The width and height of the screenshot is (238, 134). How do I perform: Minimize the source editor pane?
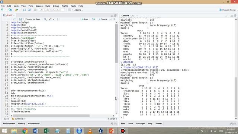pos(112,16)
